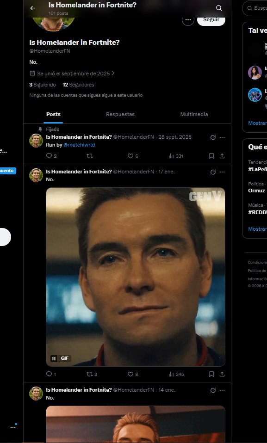Click Grok icon on pinned post
This screenshot has width=267, height=443.
(x=213, y=137)
